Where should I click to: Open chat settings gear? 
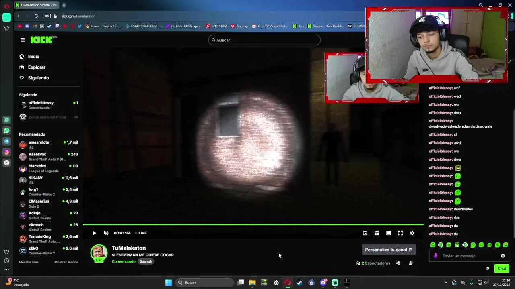point(488,269)
